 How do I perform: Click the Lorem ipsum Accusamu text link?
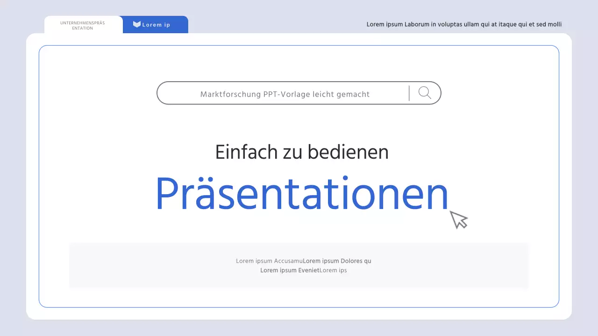pos(270,261)
